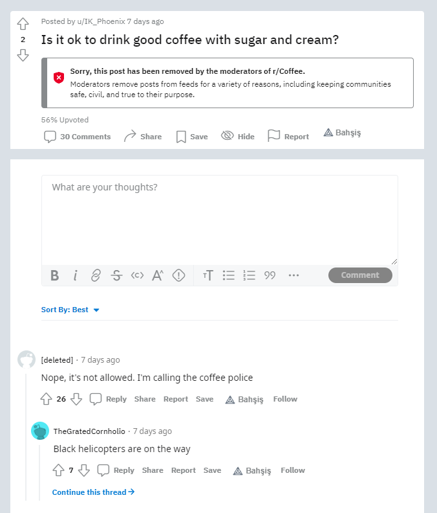The width and height of the screenshot is (437, 513).
Task: Hide this post with eye icon
Action: (x=237, y=136)
